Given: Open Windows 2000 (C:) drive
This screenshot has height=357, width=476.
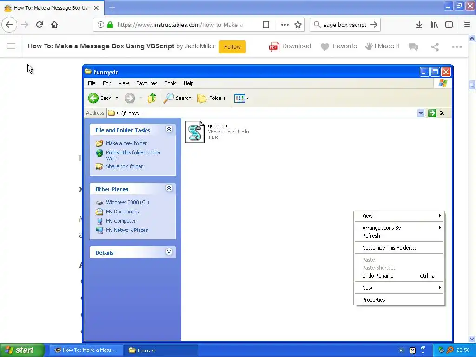Looking at the screenshot, I should click(127, 202).
